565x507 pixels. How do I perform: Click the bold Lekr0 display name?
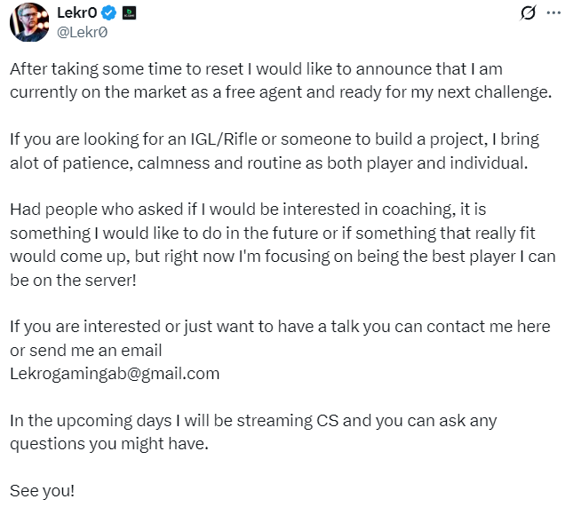(77, 13)
